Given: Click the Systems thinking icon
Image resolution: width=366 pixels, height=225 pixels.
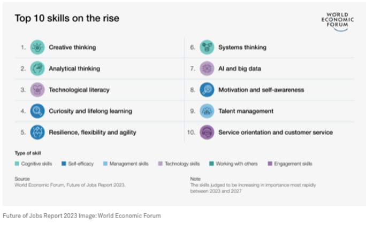Looking at the screenshot, I should pos(207,47).
